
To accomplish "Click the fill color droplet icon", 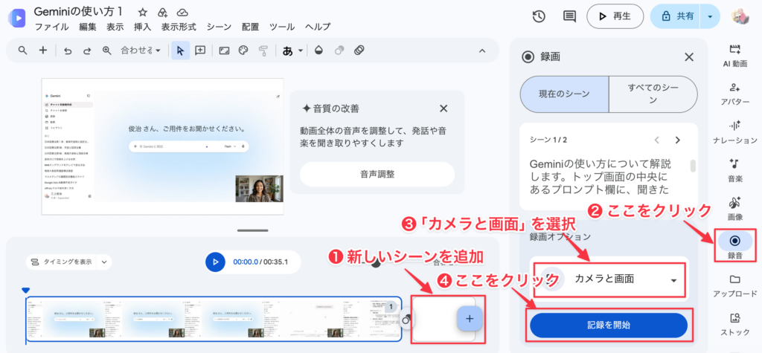I will pyautogui.click(x=318, y=51).
